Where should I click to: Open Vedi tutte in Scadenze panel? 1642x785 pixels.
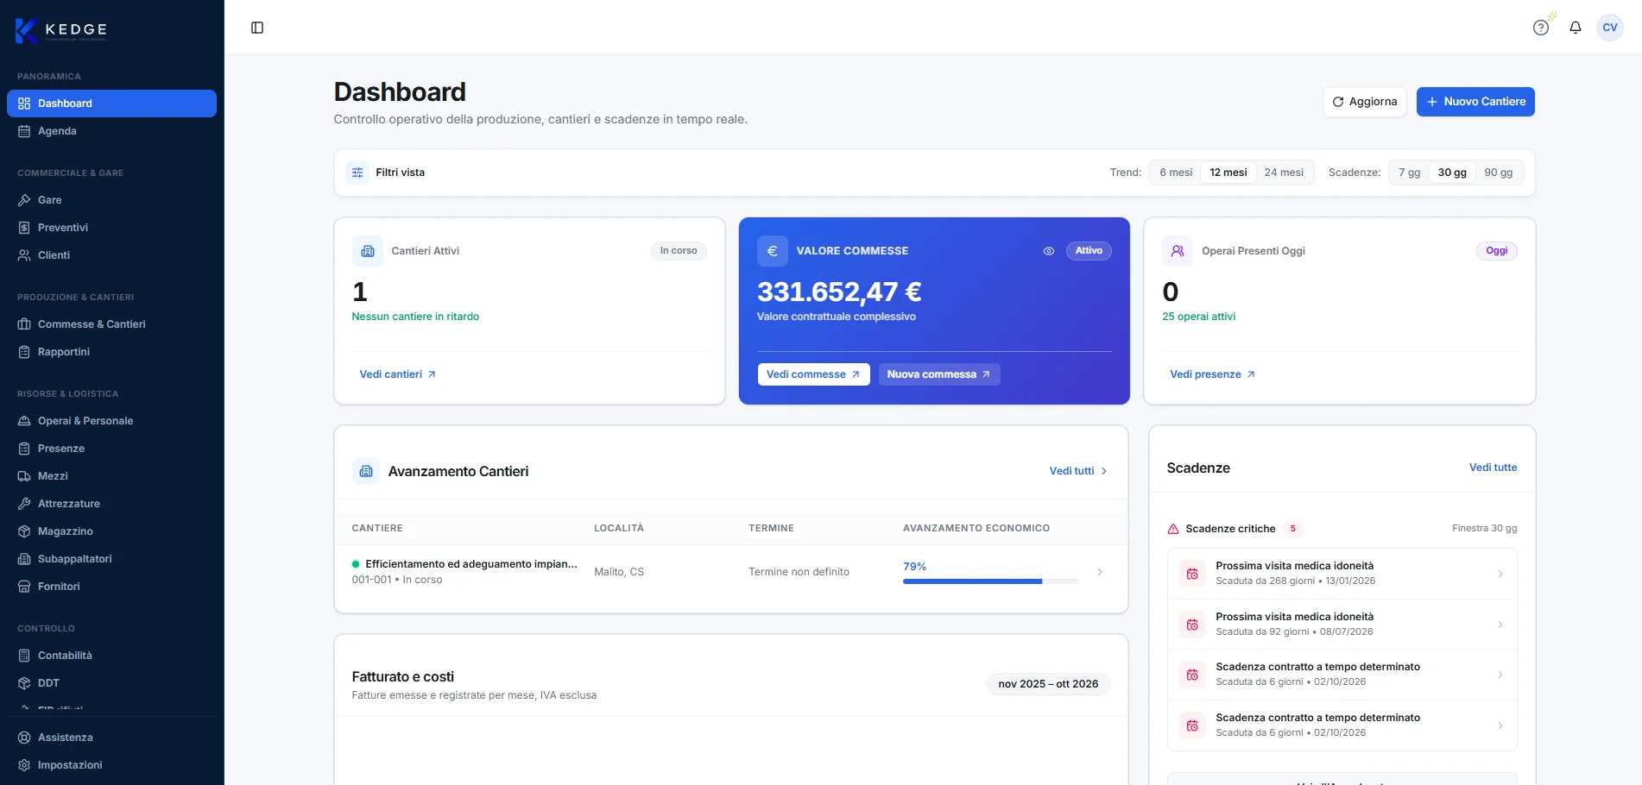(1493, 468)
